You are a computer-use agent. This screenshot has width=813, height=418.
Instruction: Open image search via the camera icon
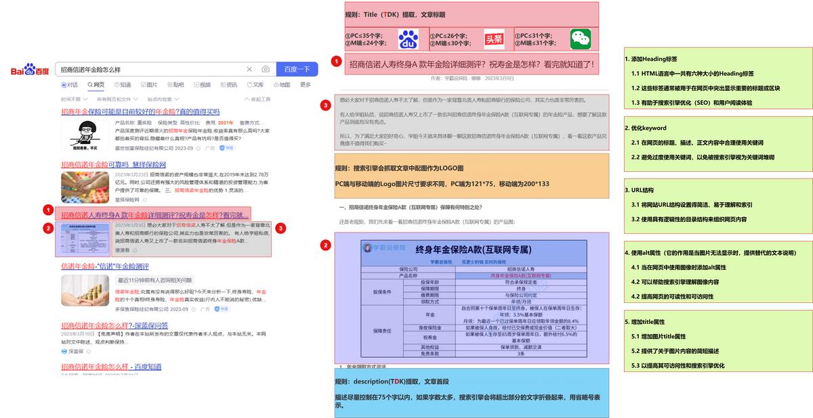point(266,69)
